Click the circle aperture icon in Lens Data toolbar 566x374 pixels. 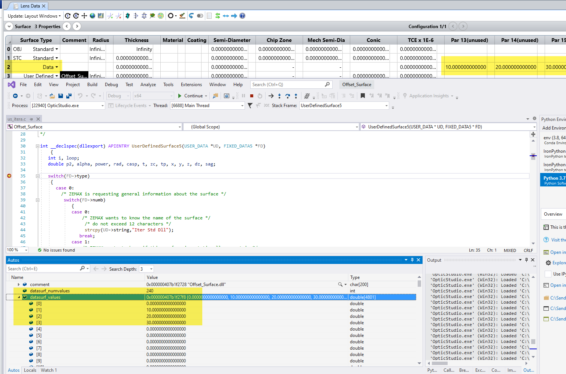[x=171, y=16]
